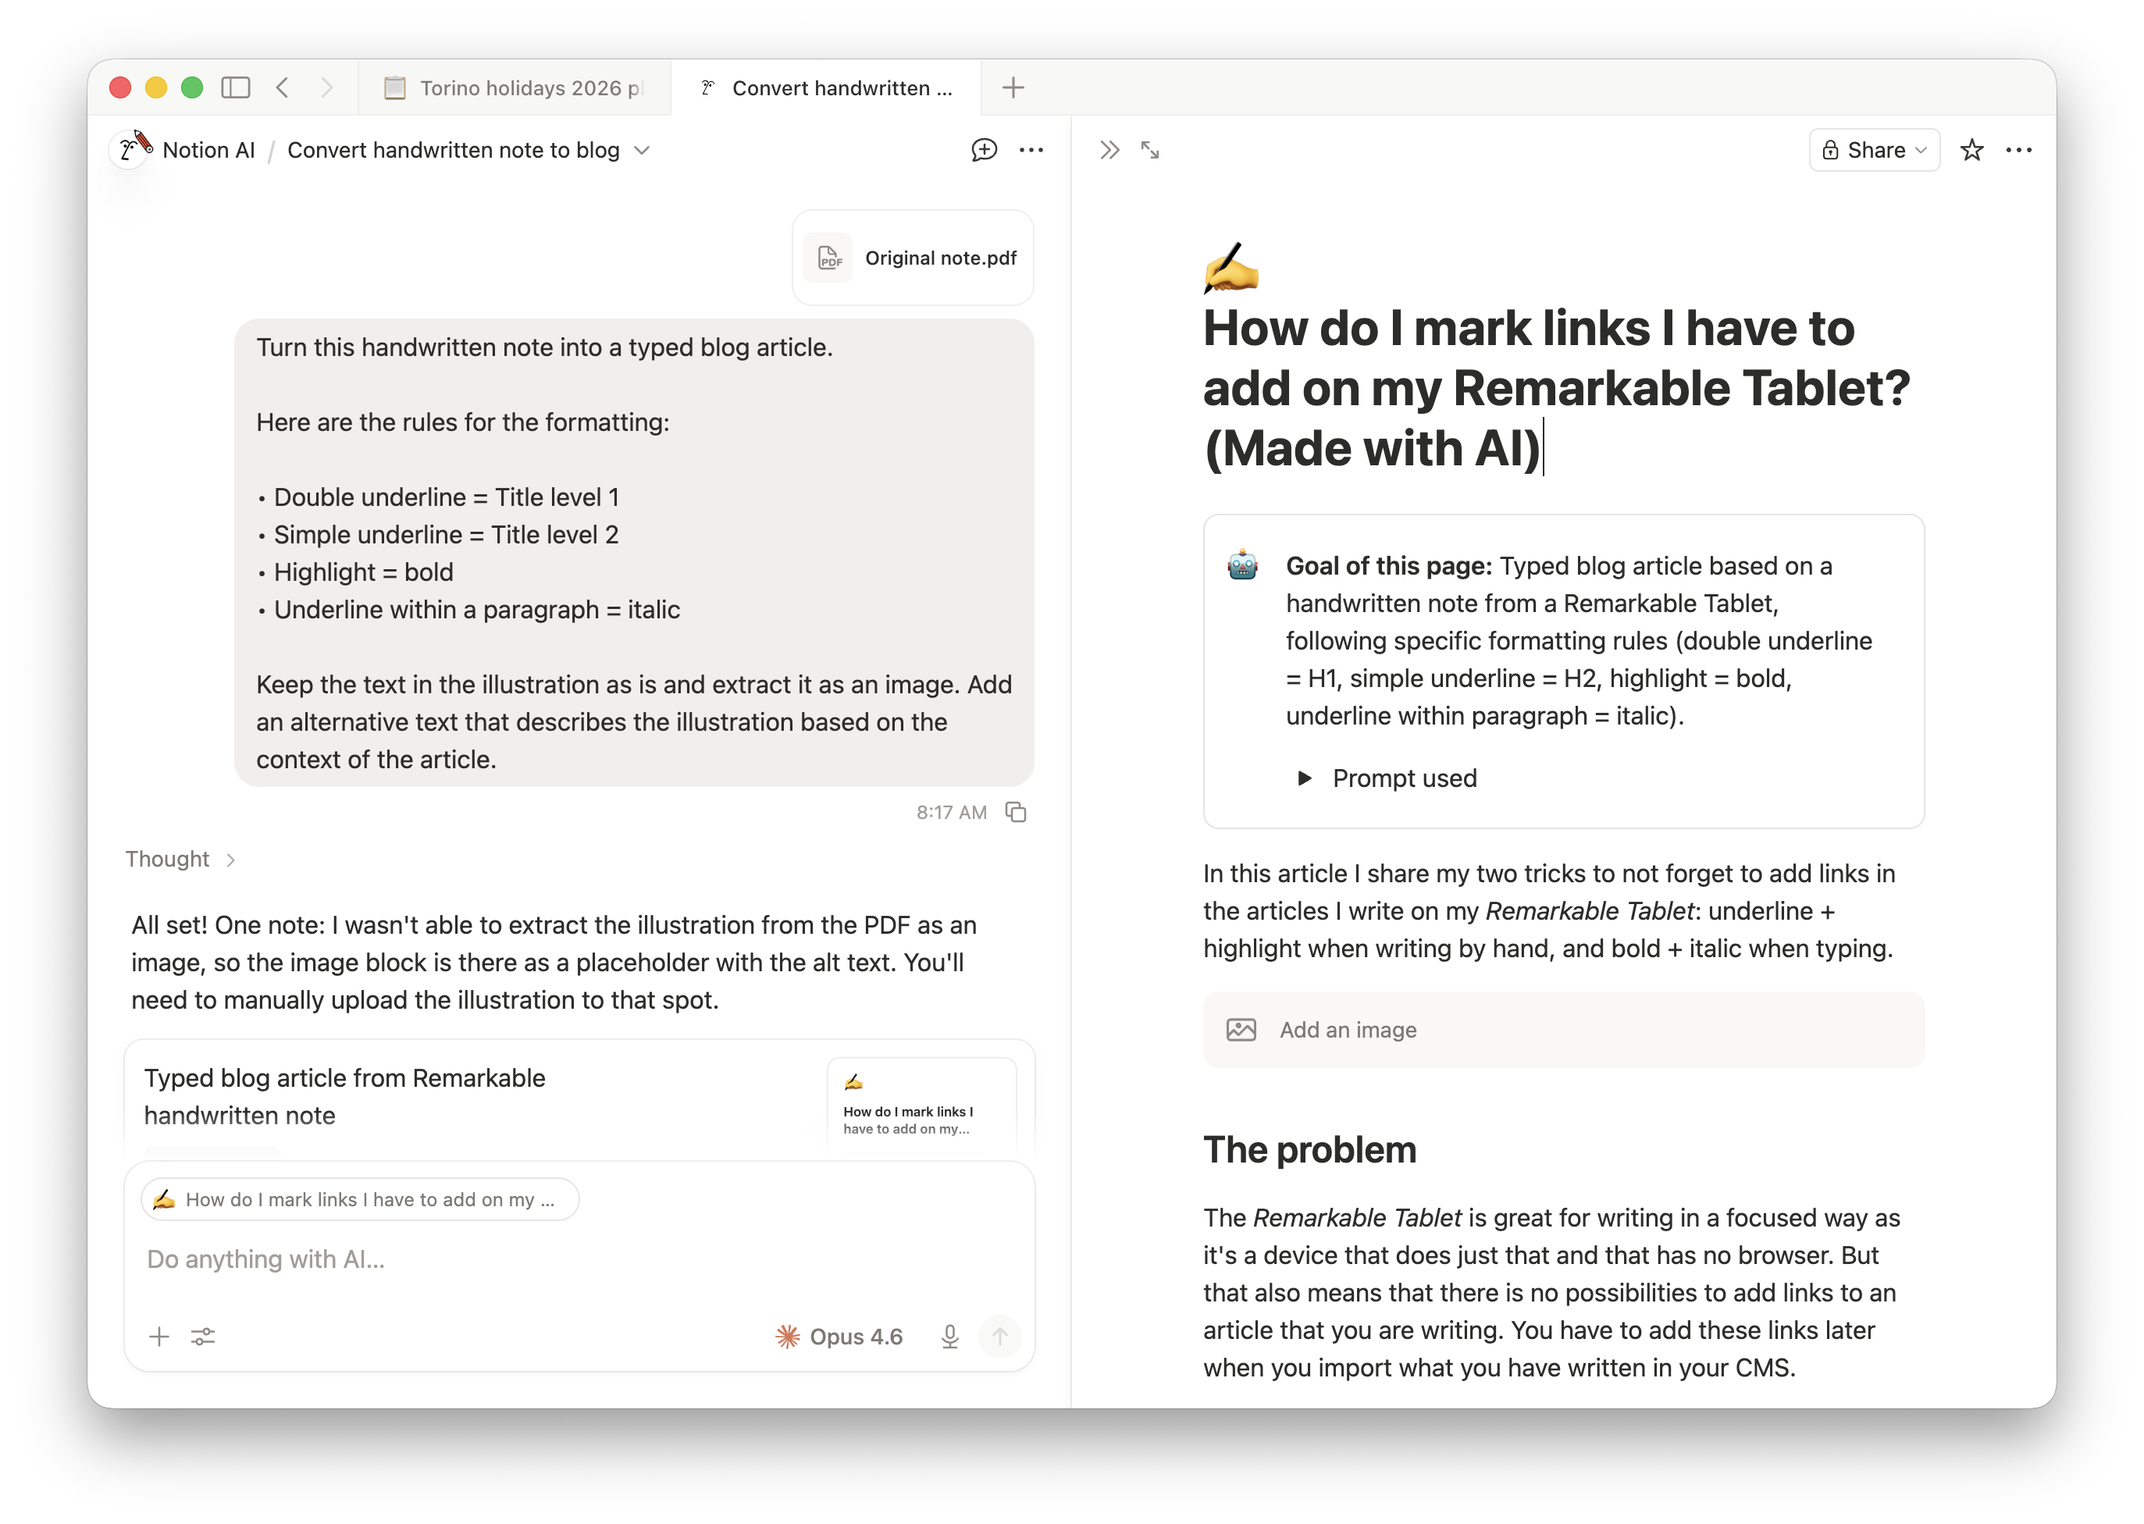This screenshot has width=2144, height=1524.
Task: Open the Original note.pdf attachment
Action: [913, 258]
